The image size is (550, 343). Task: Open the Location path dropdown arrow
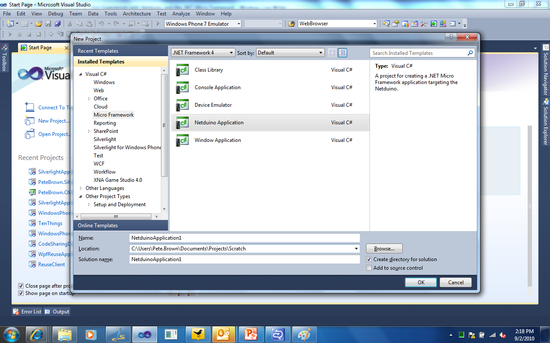[356, 249]
